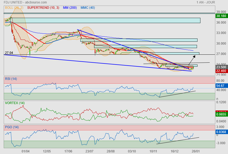Image resolution: width=228 pixels, height=154 pixels.
Task: Click the 27.000 price axis label
Action: pyautogui.click(x=221, y=54)
